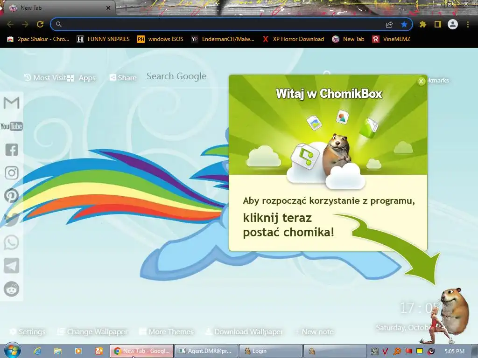This screenshot has width=478, height=358.
Task: Open the UC Browser taskbar icon
Action: (99, 351)
